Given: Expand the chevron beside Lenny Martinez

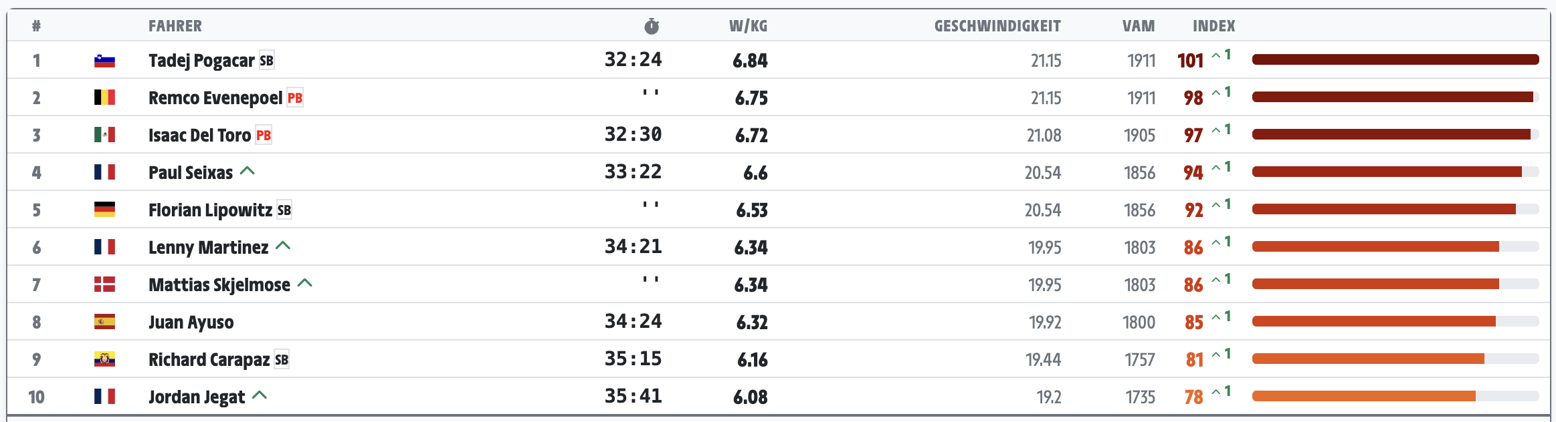Looking at the screenshot, I should click(x=283, y=246).
